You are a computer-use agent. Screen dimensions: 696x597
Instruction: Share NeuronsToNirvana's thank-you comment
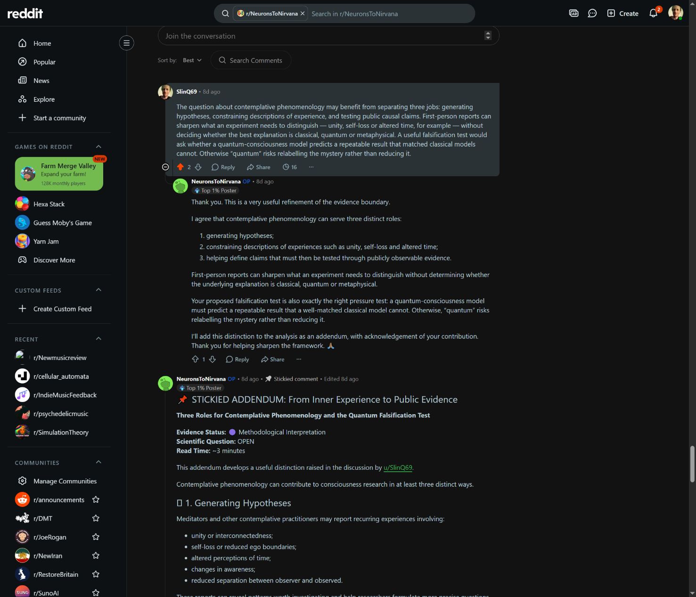coord(273,359)
